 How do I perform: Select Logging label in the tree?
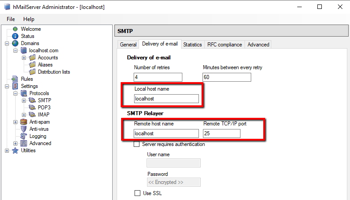38,136
